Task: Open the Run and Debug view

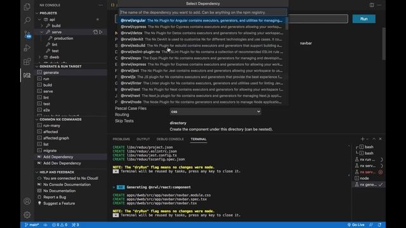Action: [27, 48]
